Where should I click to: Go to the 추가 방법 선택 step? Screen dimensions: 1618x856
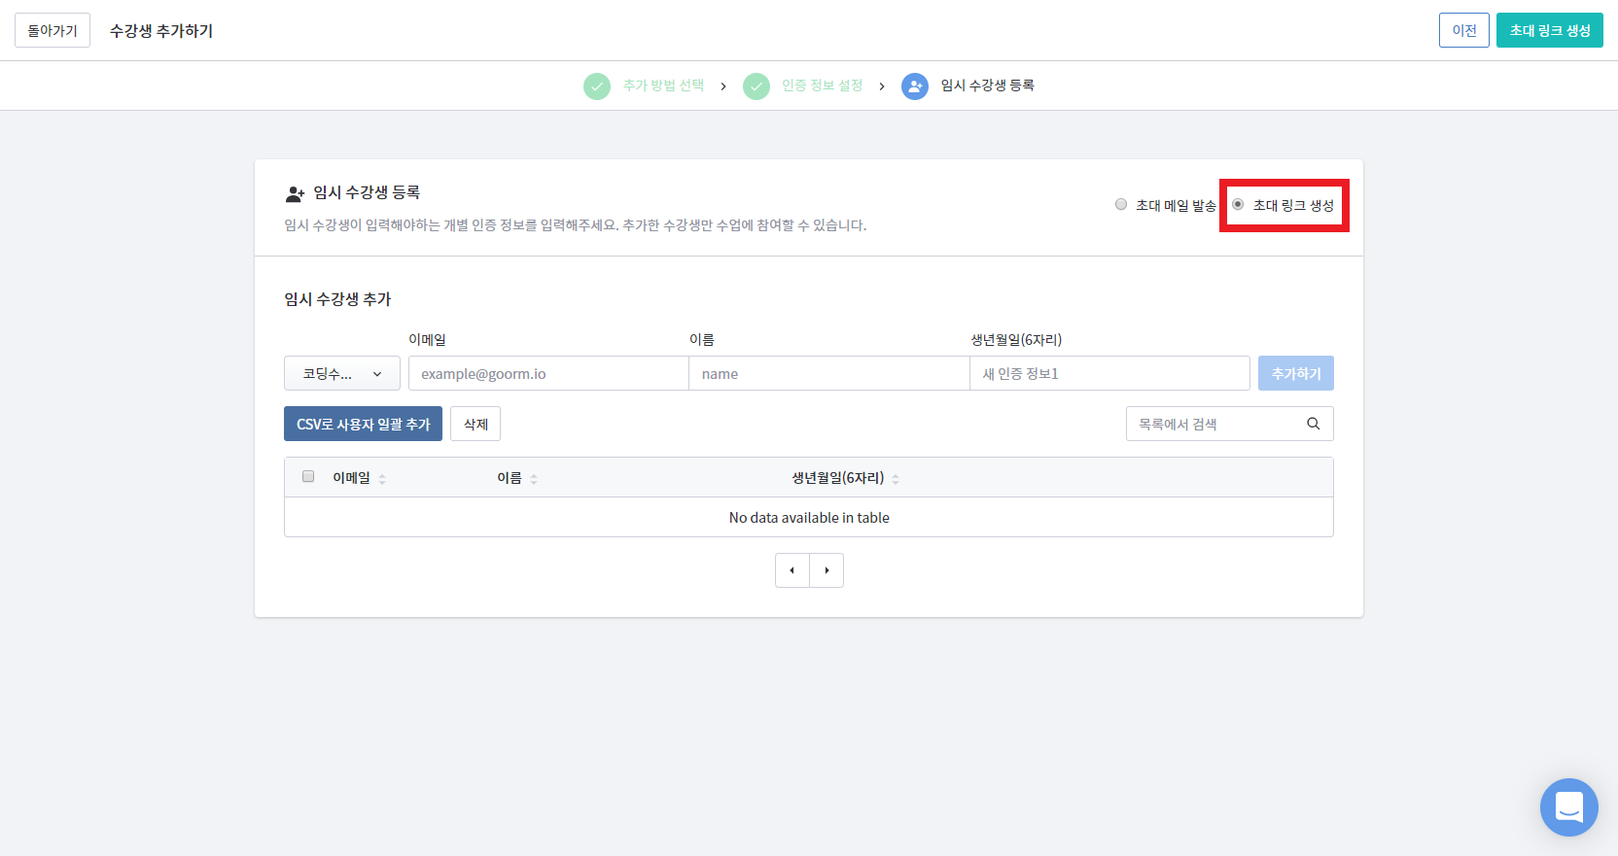(x=663, y=86)
